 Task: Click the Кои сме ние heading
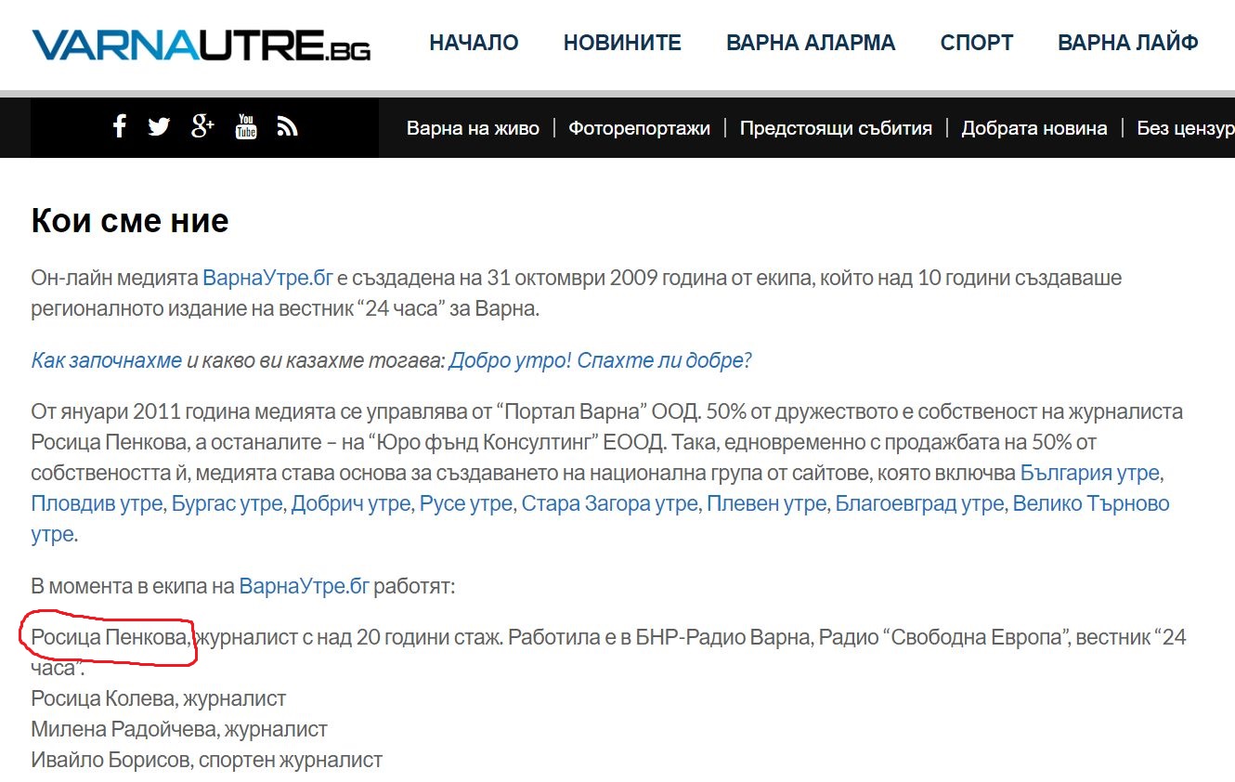point(130,221)
